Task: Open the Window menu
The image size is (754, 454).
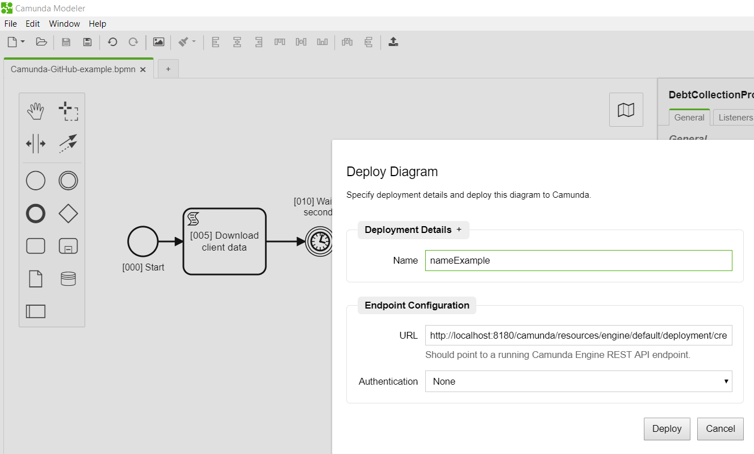Action: [x=64, y=24]
